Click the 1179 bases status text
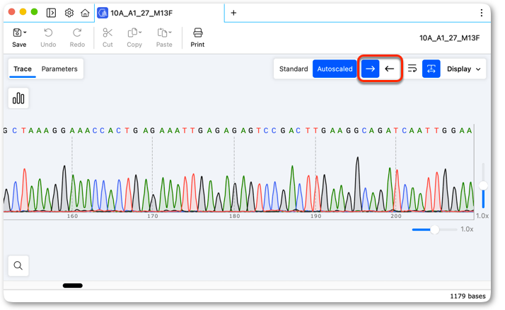Screen dimensions: 505x310 pos(468,296)
